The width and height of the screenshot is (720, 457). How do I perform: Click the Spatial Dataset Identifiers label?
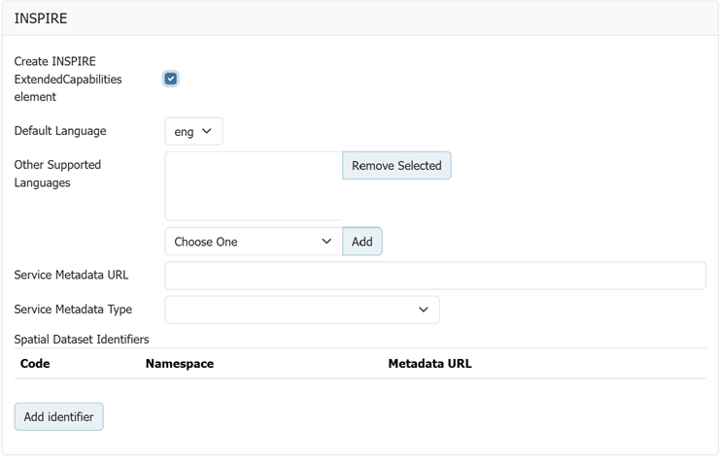click(82, 340)
